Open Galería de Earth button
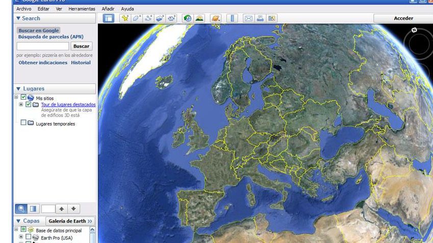Screen dimensions: 433x243 pyautogui.click(x=70, y=221)
